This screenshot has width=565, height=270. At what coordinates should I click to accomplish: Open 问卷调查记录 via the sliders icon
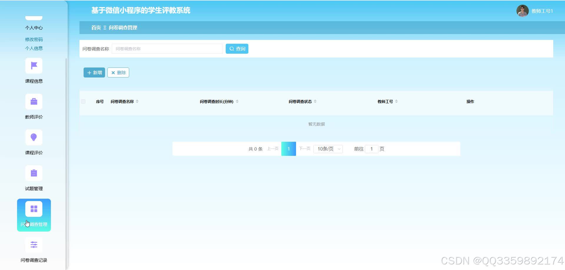34,244
